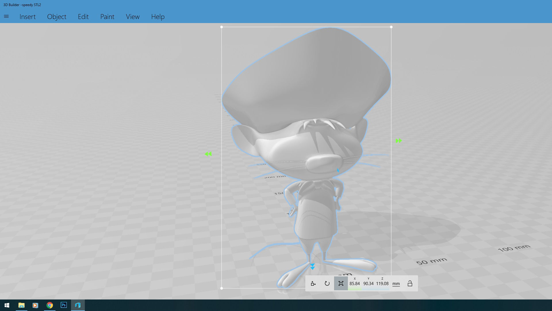
Task: Select the Scale tool icon
Action: (341, 284)
